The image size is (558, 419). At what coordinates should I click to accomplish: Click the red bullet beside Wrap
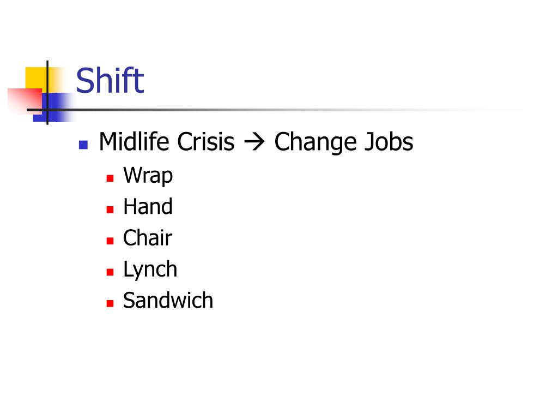[x=110, y=178]
